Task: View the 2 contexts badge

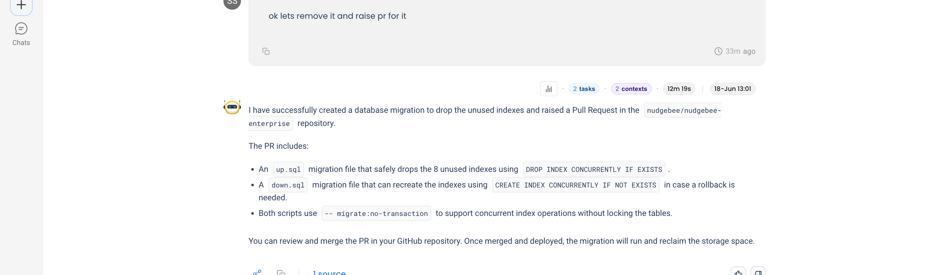Action: point(631,89)
